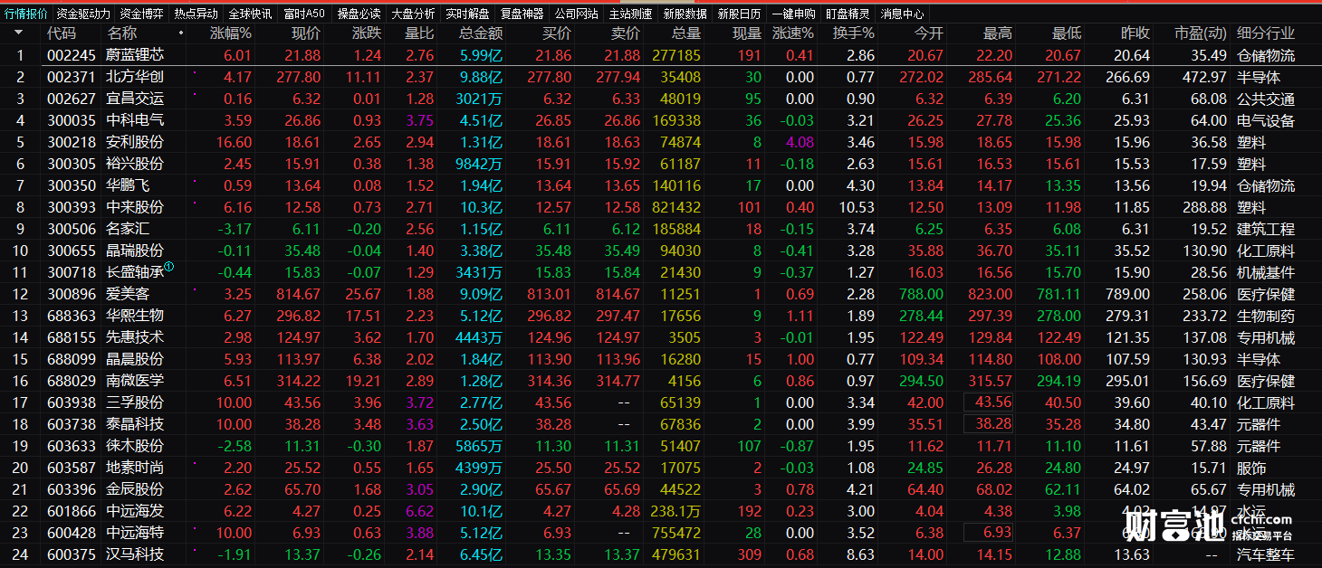This screenshot has height=568, width=1322.
Task: Click the 买价 column header
Action: coord(557,33)
